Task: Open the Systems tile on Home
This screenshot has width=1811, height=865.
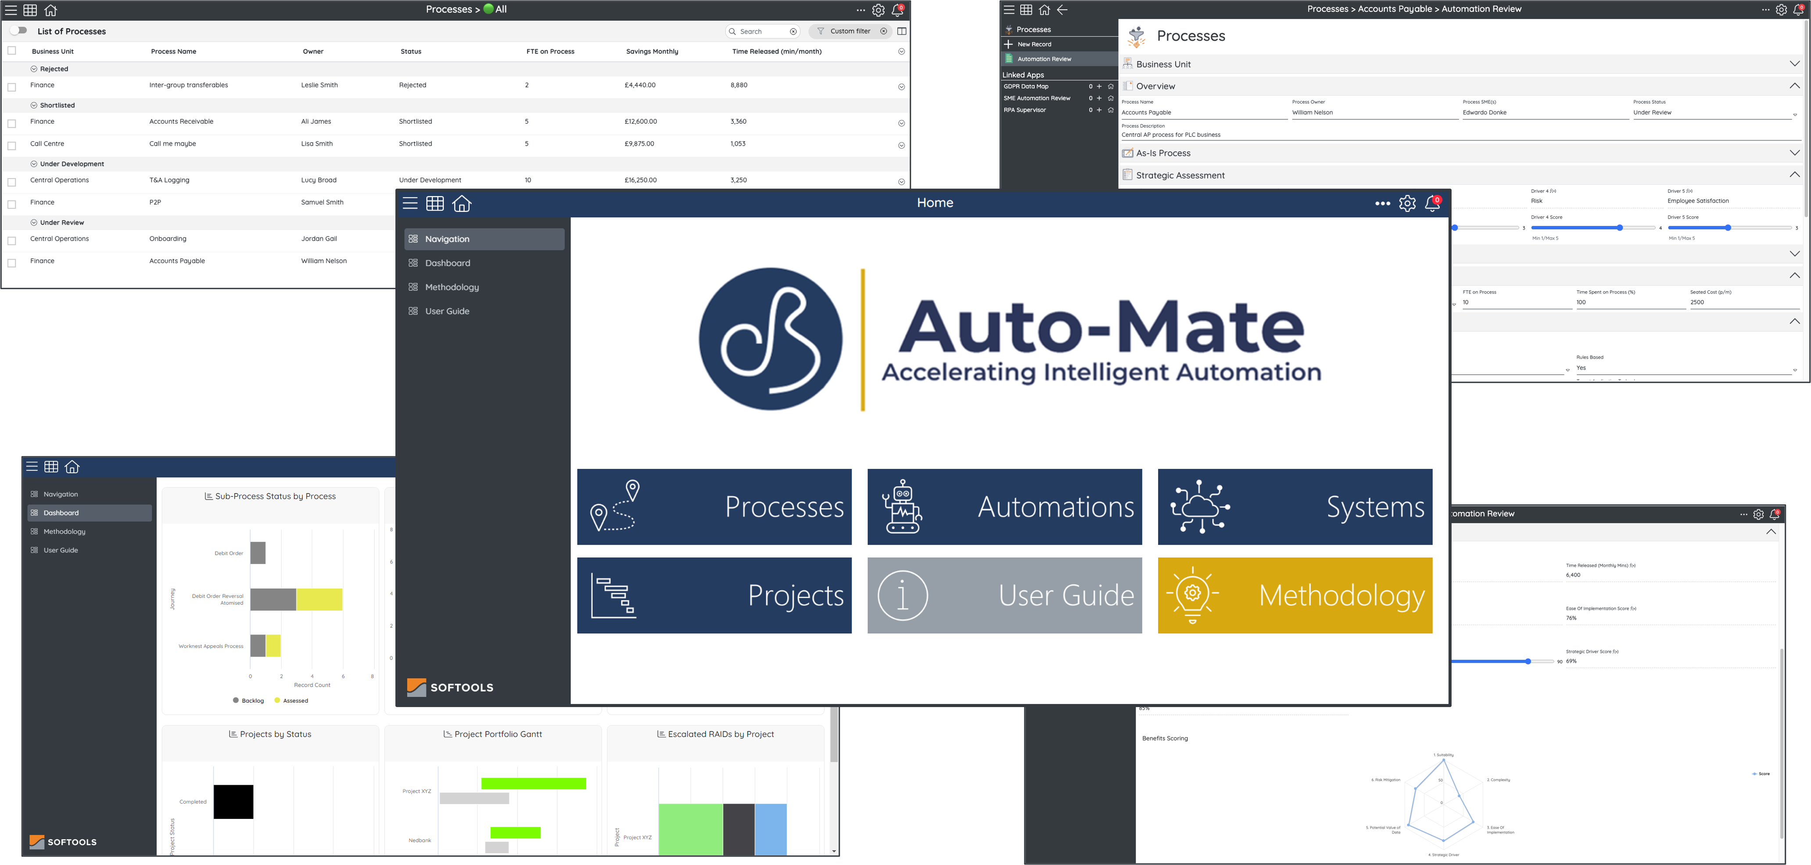Action: click(x=1295, y=507)
